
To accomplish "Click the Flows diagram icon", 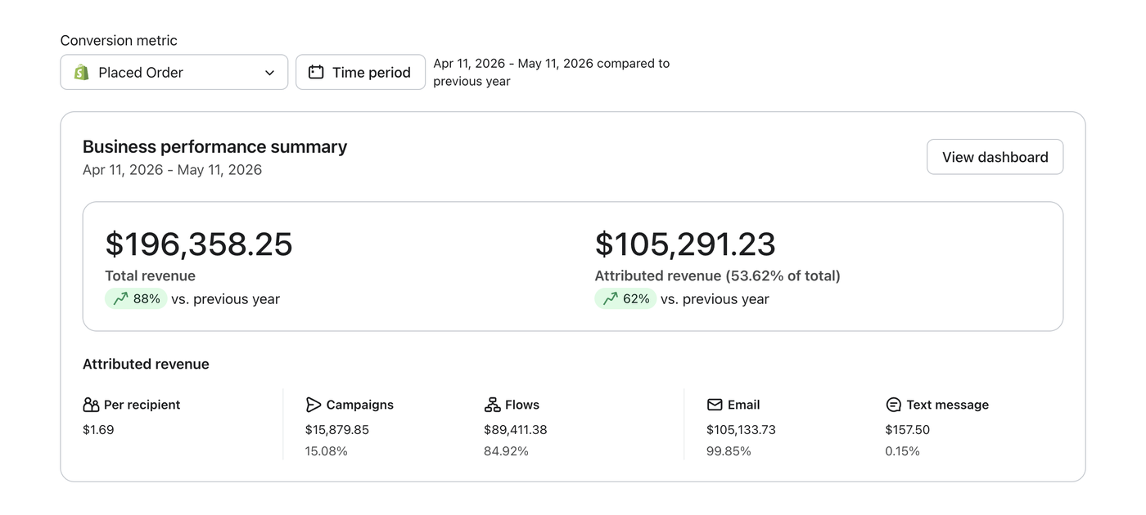I will (x=492, y=405).
